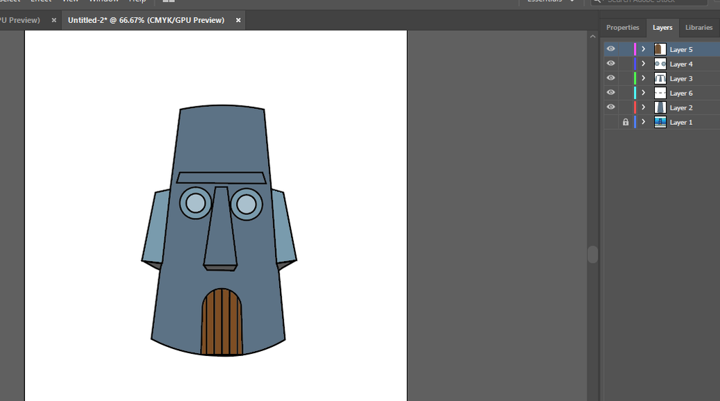Expand Layer 4 contents

(x=644, y=64)
